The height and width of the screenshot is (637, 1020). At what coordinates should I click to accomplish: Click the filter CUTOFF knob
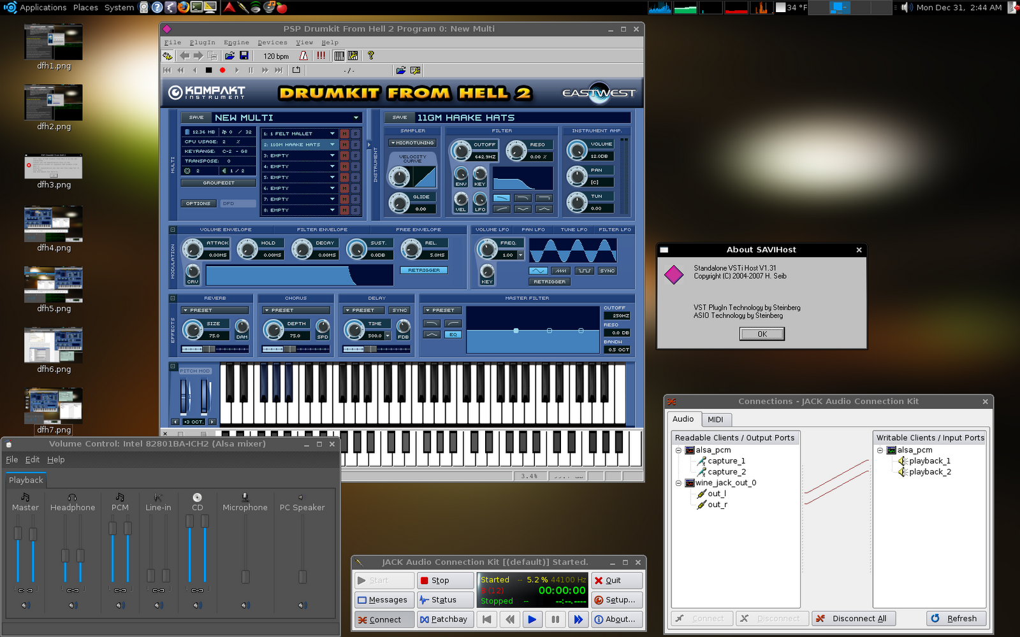point(460,150)
